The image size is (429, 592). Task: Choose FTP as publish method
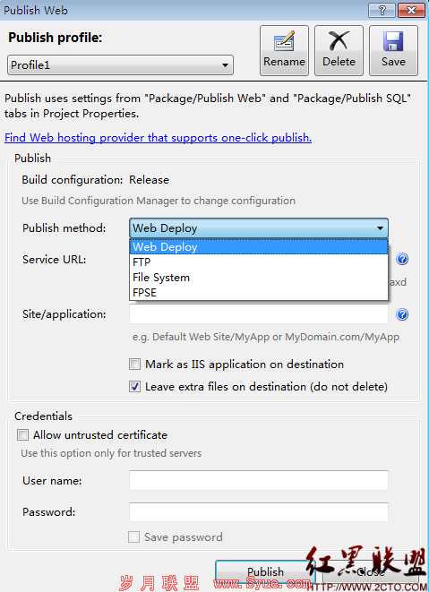(259, 262)
